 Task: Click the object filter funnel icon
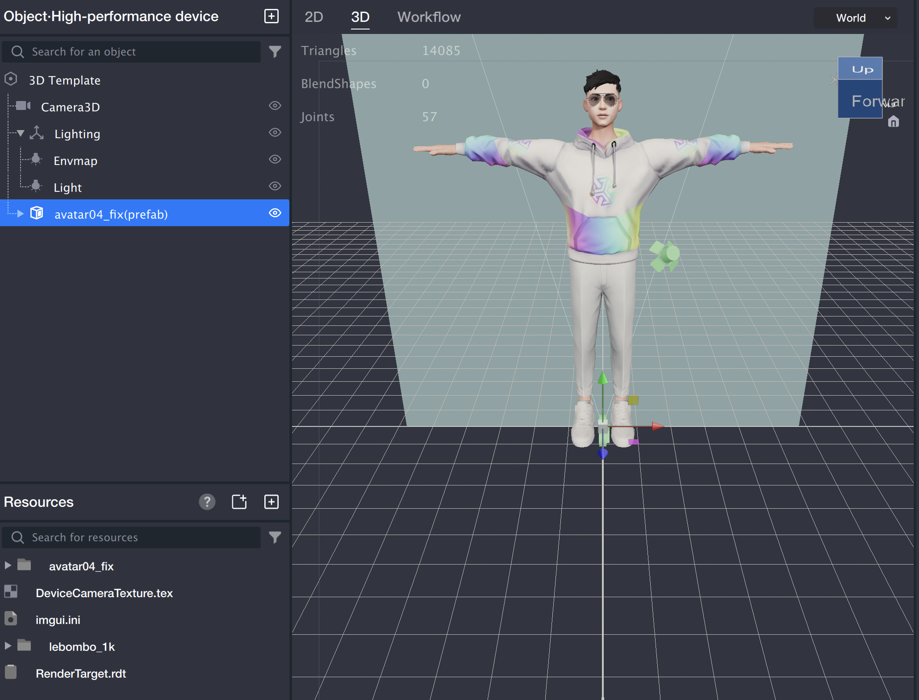[275, 52]
